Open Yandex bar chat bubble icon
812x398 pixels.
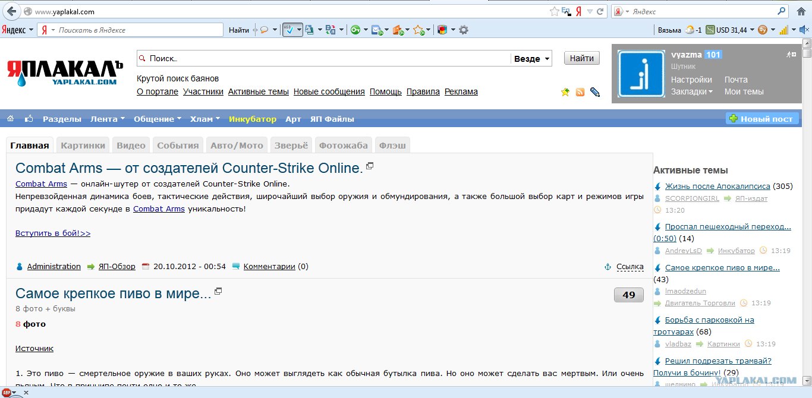(x=265, y=30)
